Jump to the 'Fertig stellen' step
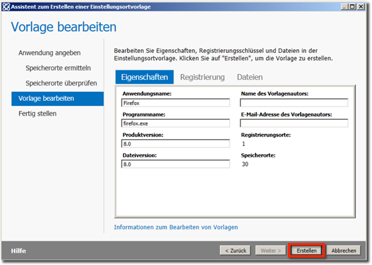 38,114
